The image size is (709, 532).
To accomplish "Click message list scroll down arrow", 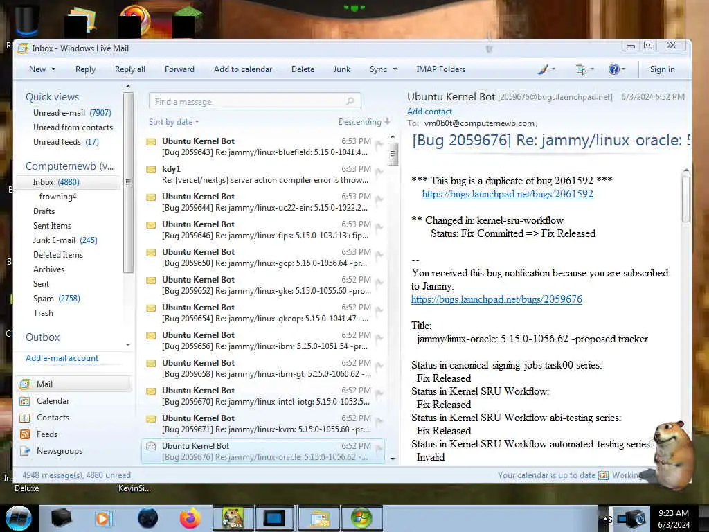I will [x=393, y=459].
